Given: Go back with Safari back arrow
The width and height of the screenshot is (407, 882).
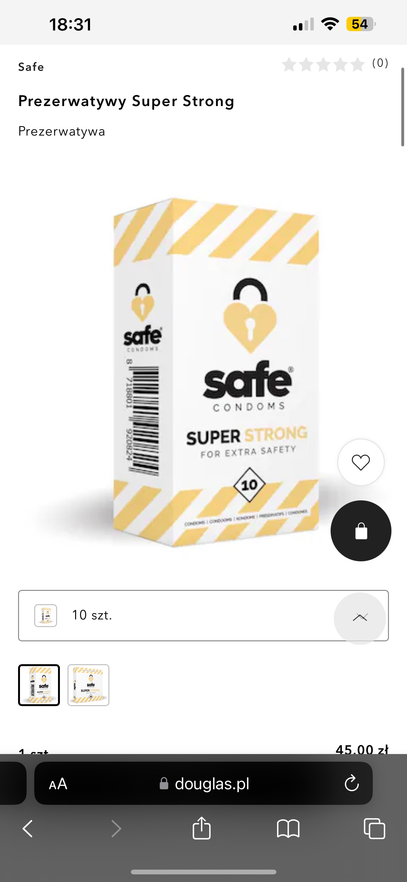Looking at the screenshot, I should click(28, 829).
